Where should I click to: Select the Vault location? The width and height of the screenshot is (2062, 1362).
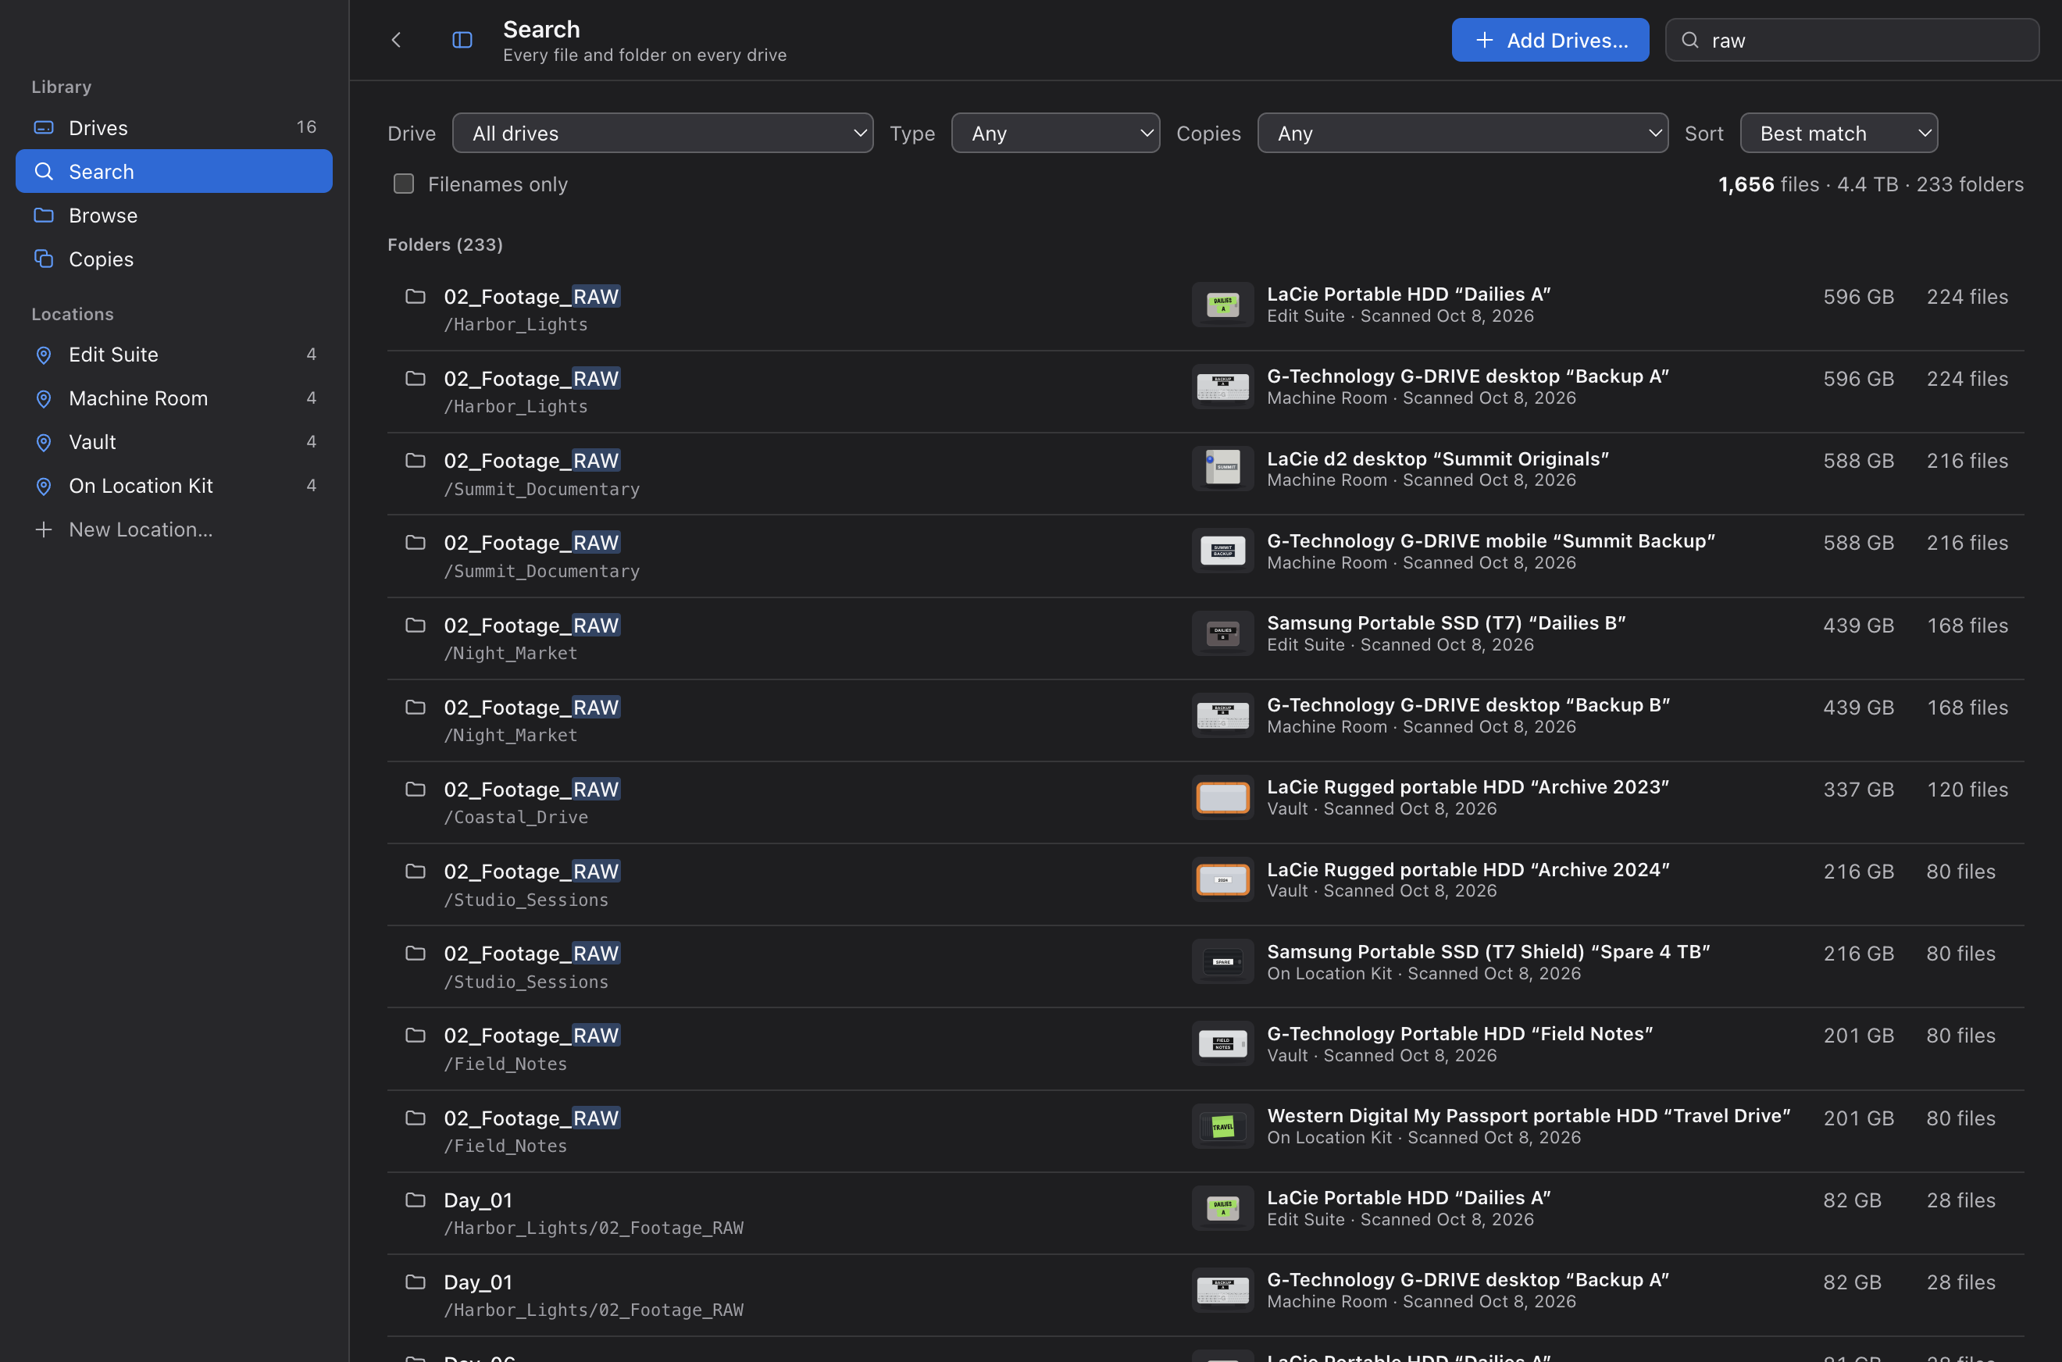click(x=173, y=442)
